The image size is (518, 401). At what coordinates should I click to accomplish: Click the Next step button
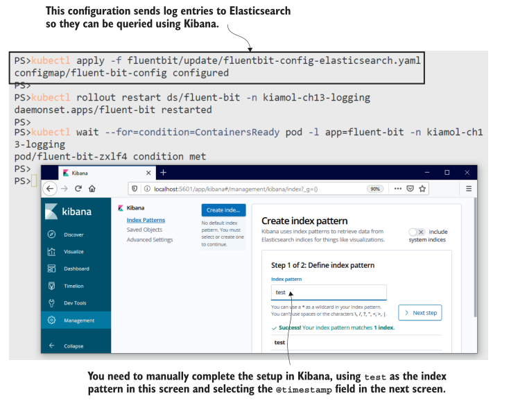point(420,313)
